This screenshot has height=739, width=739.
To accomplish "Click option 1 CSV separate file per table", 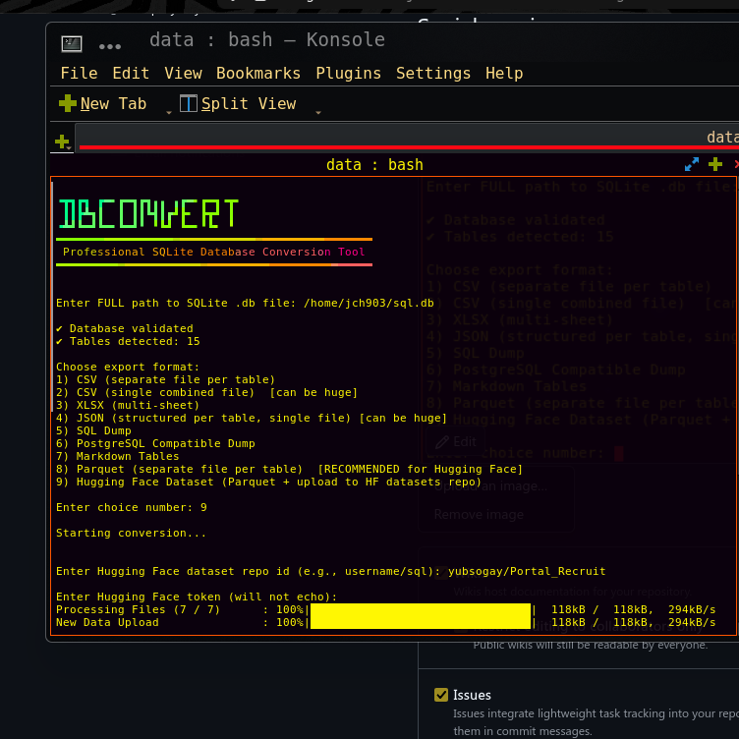I will (x=165, y=380).
